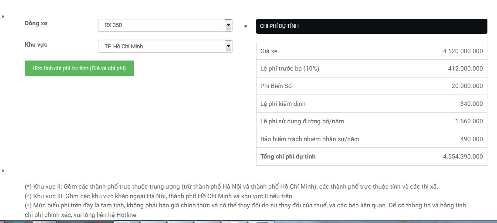Screen dimensions: 497x223
Task: Click the CHI PHÍ DỰ TÍNH header bar
Action: pos(371,26)
